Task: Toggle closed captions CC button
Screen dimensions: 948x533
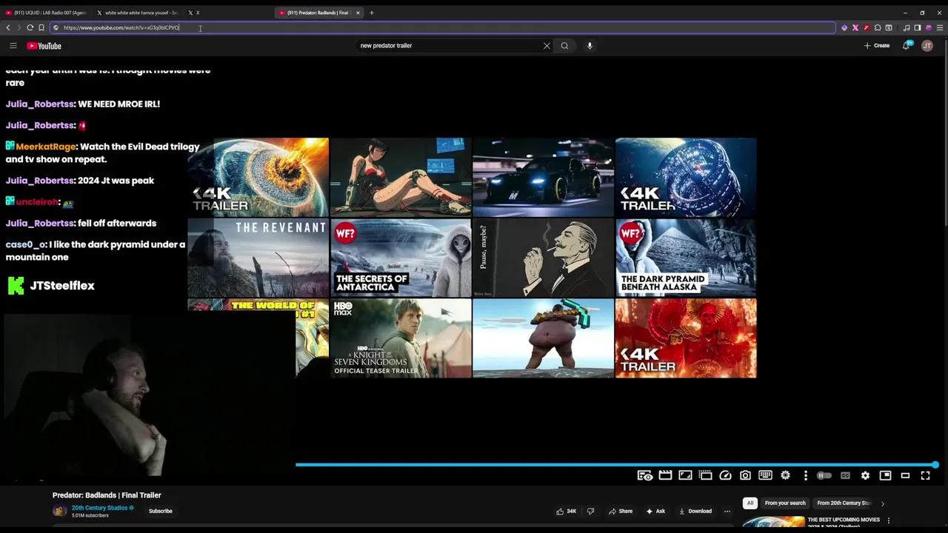Action: 845,475
